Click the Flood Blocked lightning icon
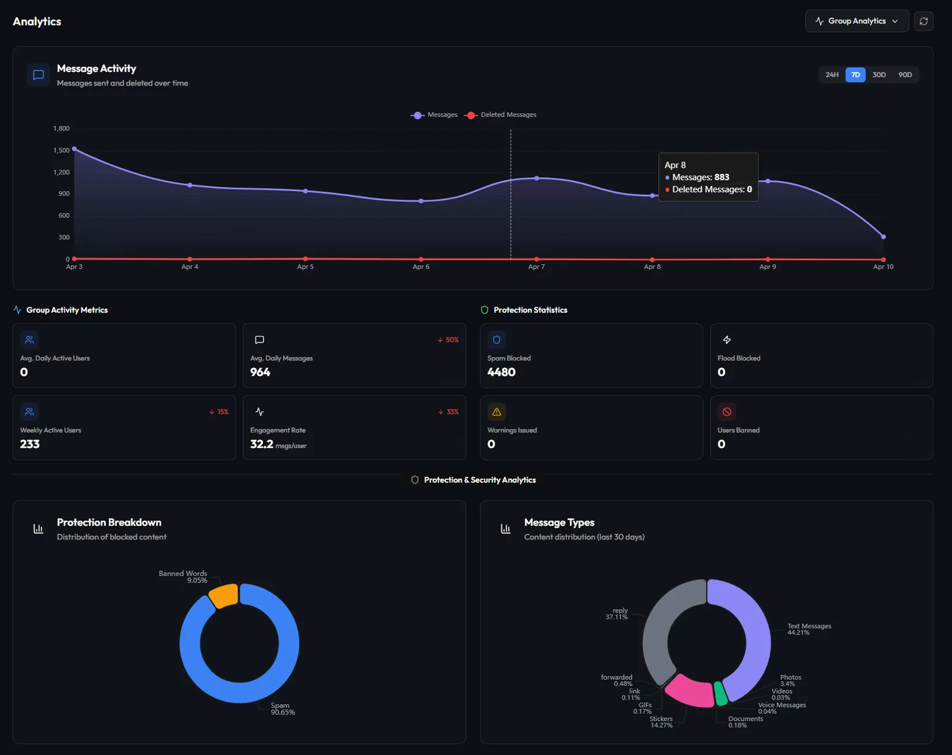Image resolution: width=952 pixels, height=755 pixels. [x=726, y=340]
